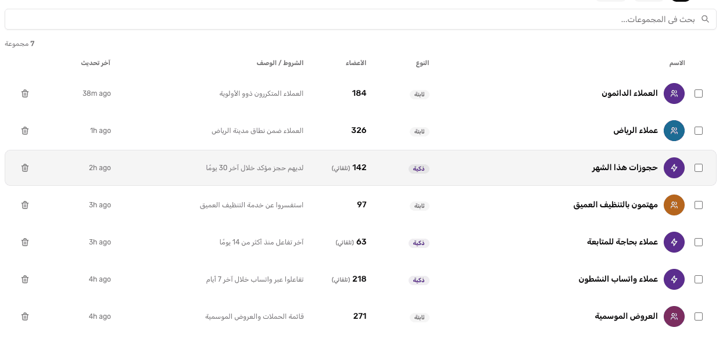This screenshot has width=723, height=349.
Task: Click the الاسم column header
Action: coord(678,63)
